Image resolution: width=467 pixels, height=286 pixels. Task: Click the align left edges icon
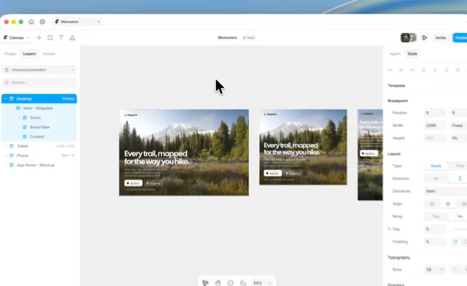tap(390, 70)
